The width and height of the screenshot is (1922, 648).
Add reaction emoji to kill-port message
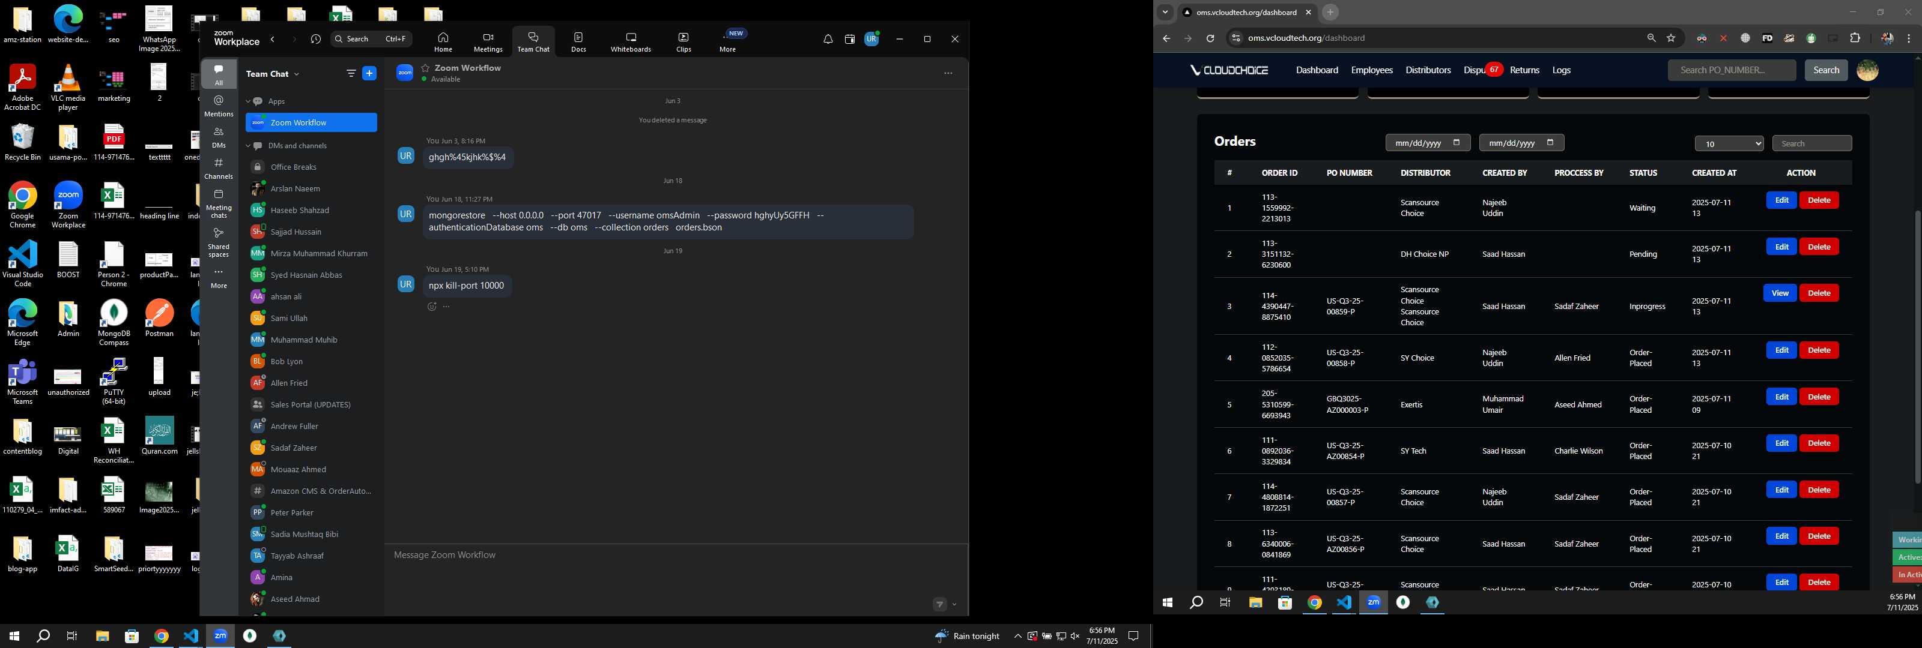click(x=431, y=307)
